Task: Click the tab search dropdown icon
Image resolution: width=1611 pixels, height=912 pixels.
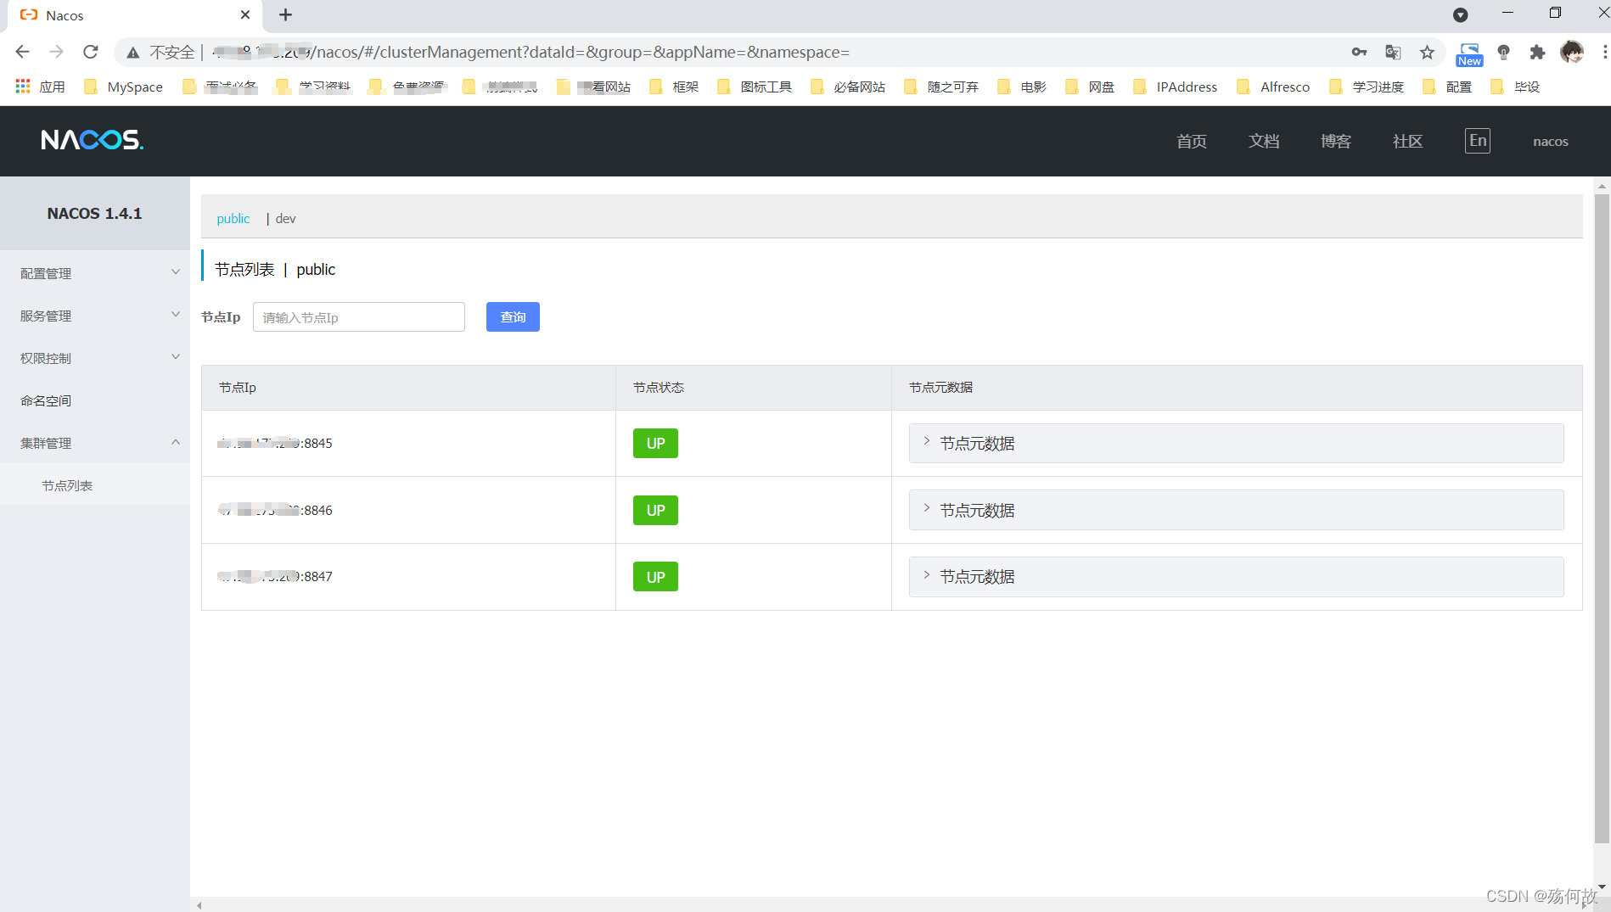Action: click(1460, 14)
